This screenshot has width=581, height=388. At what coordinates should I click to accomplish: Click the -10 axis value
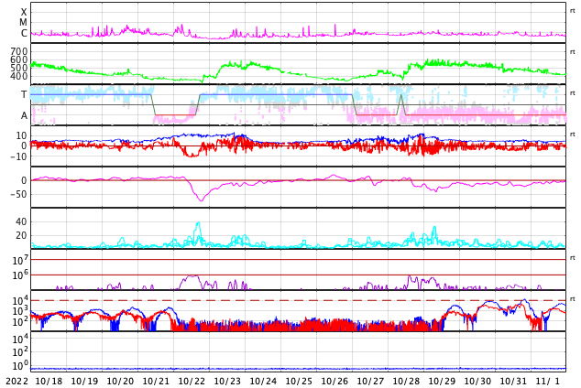(x=18, y=156)
